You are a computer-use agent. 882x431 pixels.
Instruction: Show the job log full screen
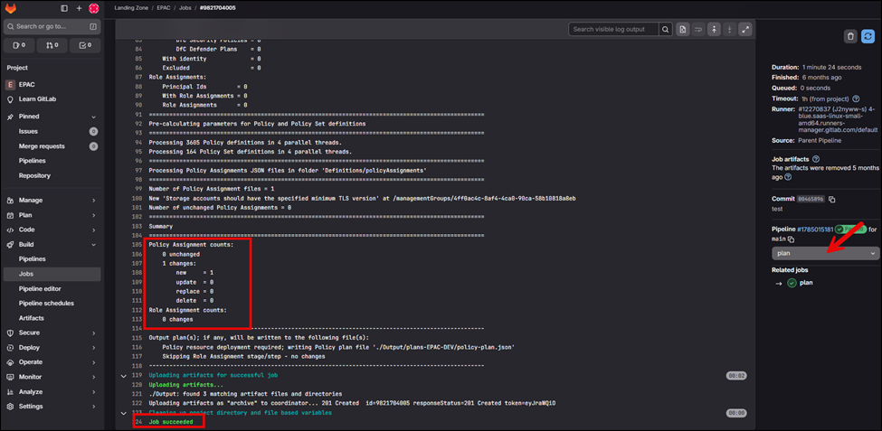coord(744,29)
